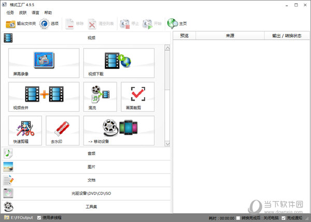
Task: Open the 混流 mux tool
Action: click(100, 97)
